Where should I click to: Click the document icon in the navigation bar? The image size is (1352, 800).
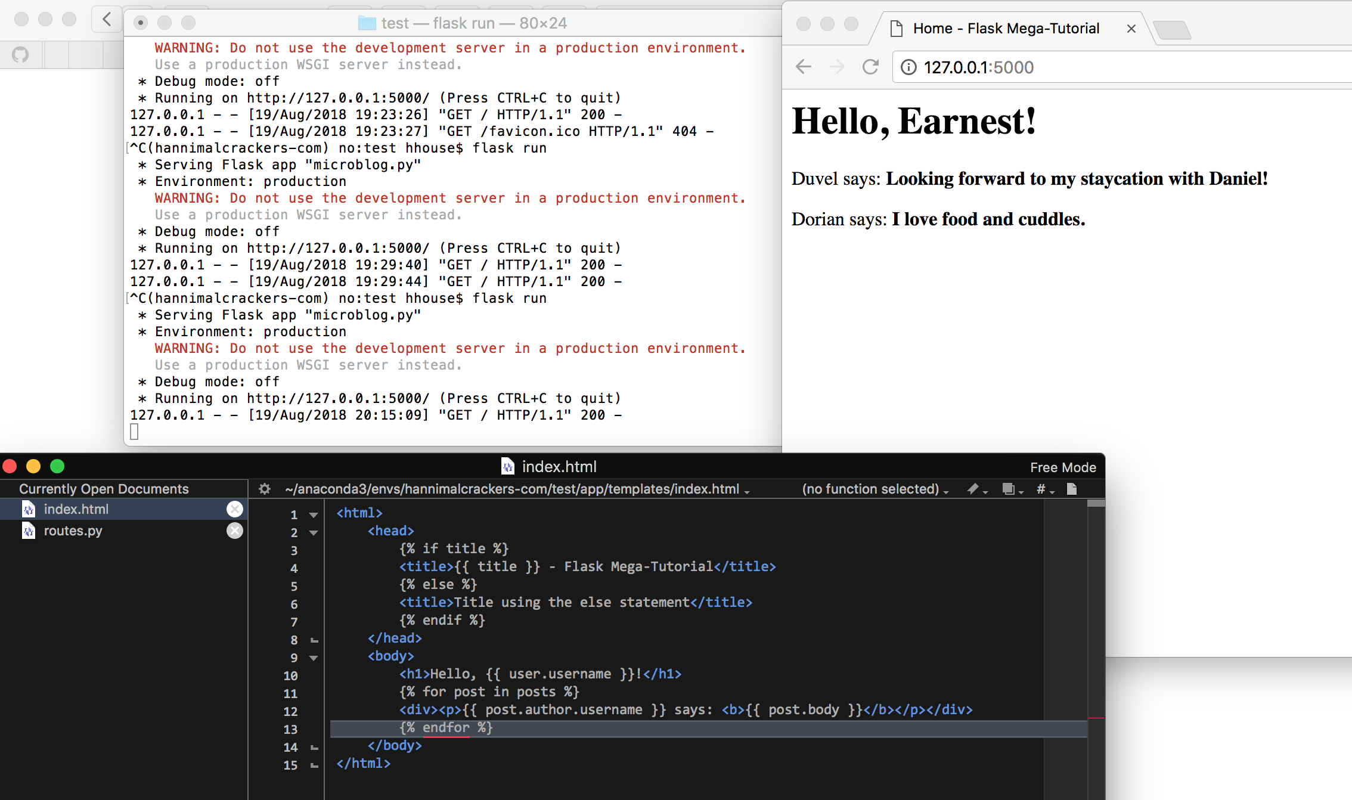1072,489
